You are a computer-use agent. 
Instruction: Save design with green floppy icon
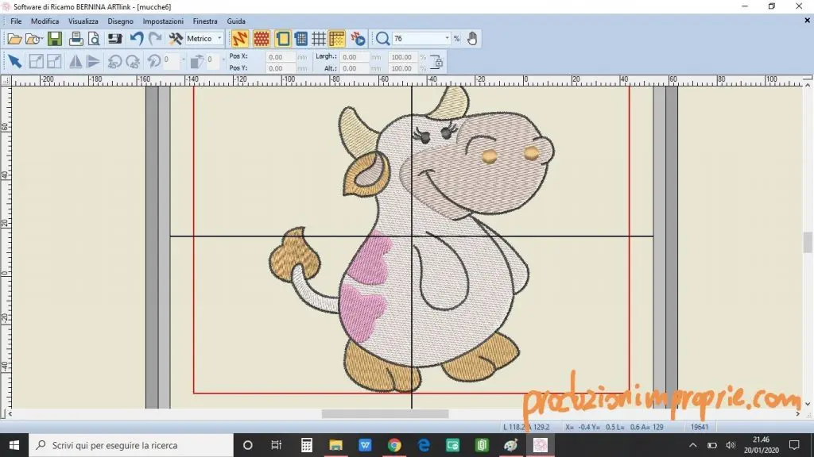55,39
